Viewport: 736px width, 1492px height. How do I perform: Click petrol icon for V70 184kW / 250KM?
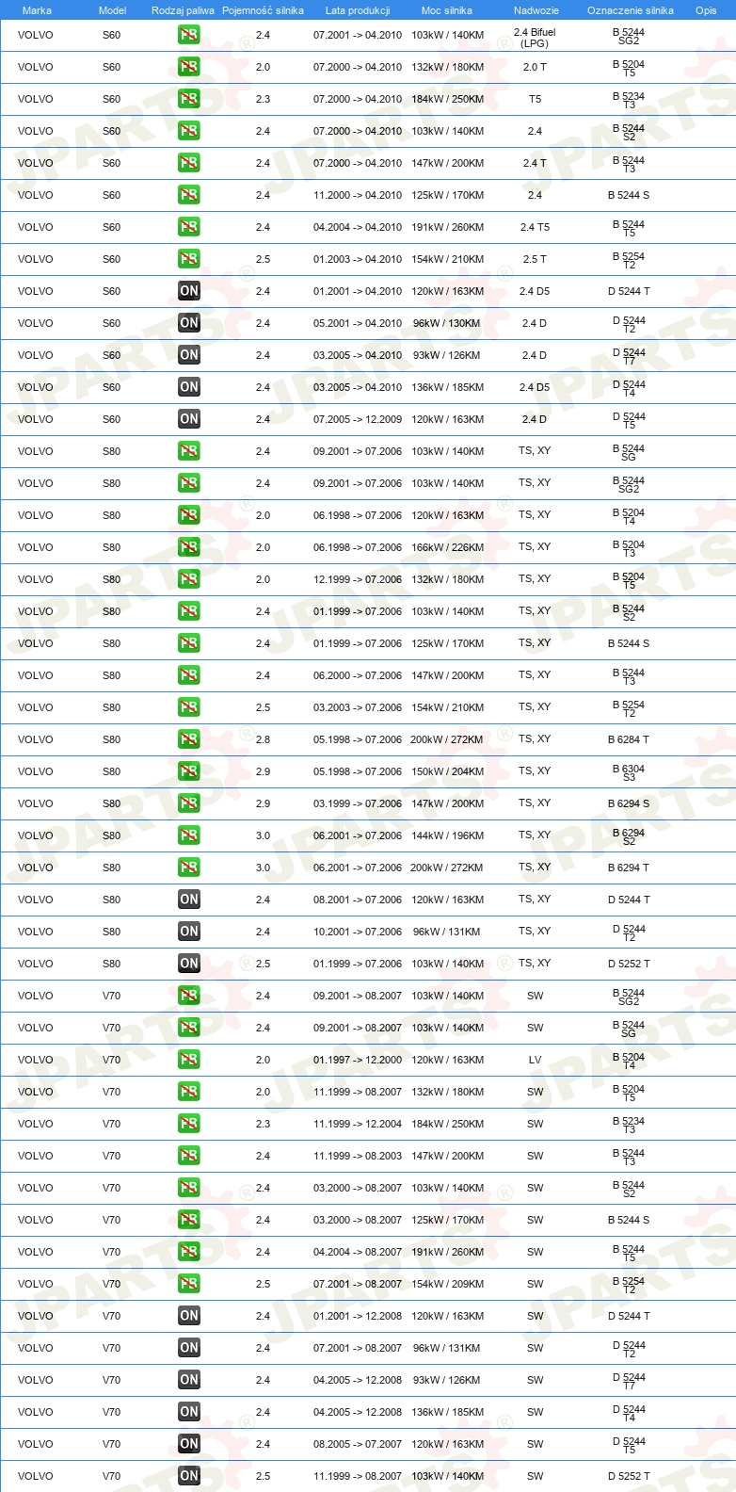tap(189, 1124)
